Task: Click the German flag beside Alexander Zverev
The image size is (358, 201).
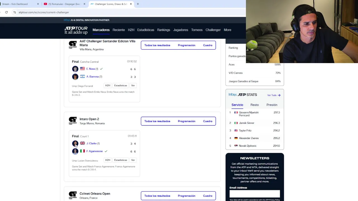Action: [236, 138]
